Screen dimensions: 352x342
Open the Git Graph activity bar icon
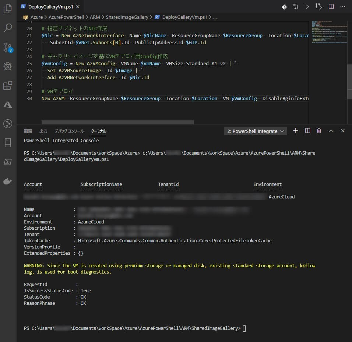(x=8, y=124)
